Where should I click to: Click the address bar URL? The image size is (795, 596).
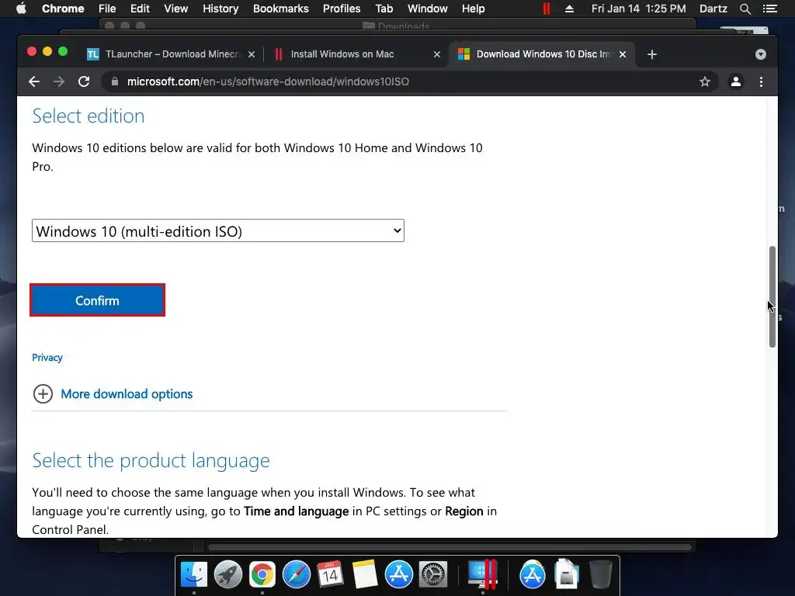tap(268, 81)
